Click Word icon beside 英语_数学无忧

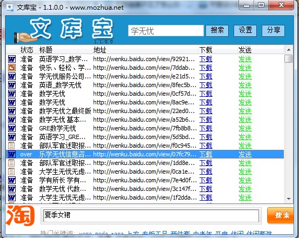[12, 85]
